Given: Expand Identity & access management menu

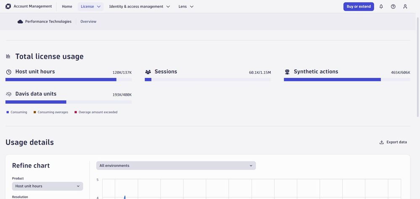Looking at the screenshot, I should (140, 7).
